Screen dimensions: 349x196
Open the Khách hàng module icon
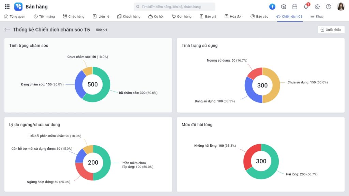(x=119, y=16)
